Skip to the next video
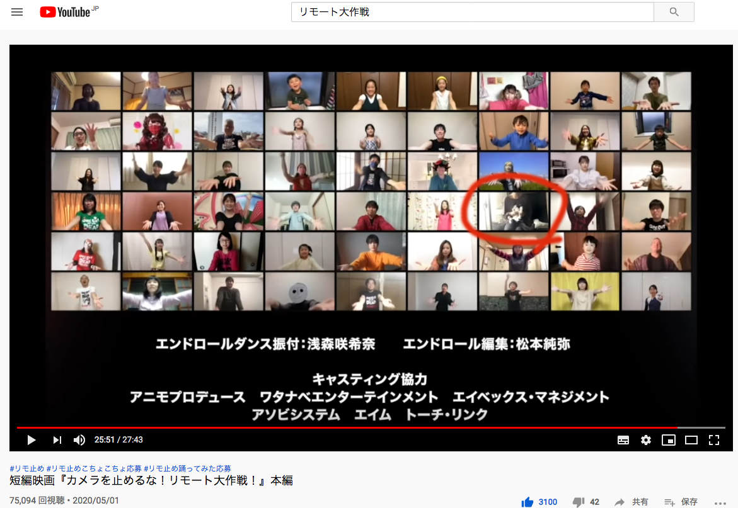This screenshot has height=508, width=738. coord(57,440)
